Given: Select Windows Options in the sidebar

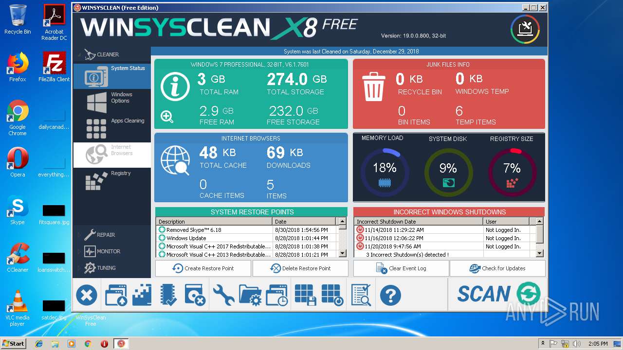Looking at the screenshot, I should tap(112, 102).
